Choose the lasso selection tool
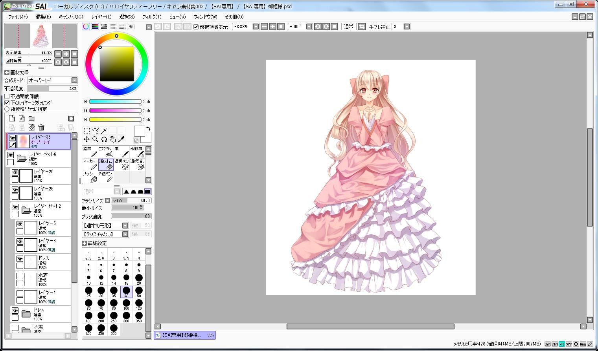This screenshot has width=598, height=351. [96, 130]
